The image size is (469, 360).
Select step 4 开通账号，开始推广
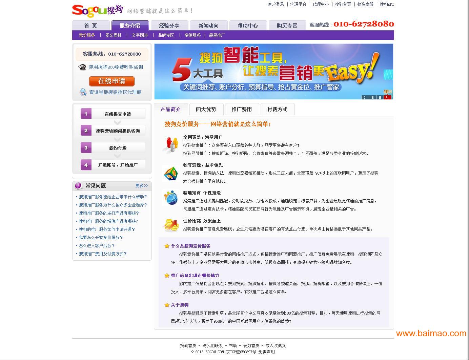tap(113, 165)
